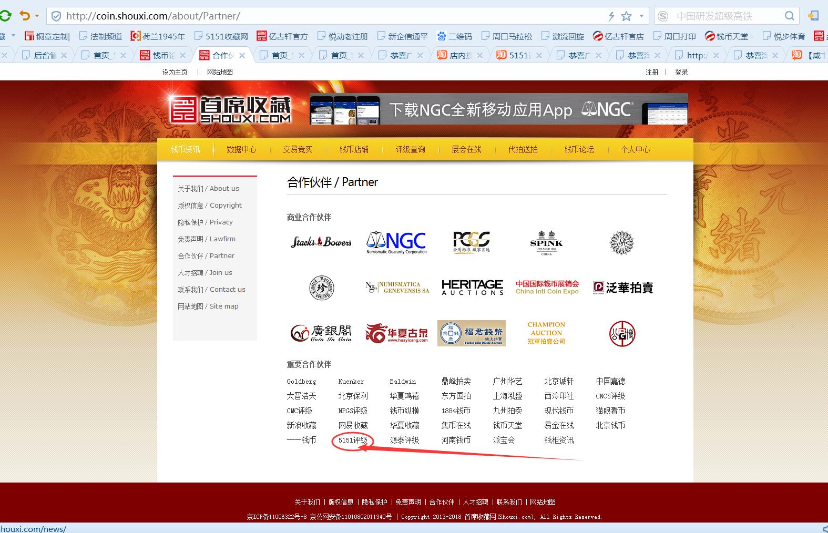Open the 周口马拉松 bookmark
This screenshot has width=828, height=533.
506,36
